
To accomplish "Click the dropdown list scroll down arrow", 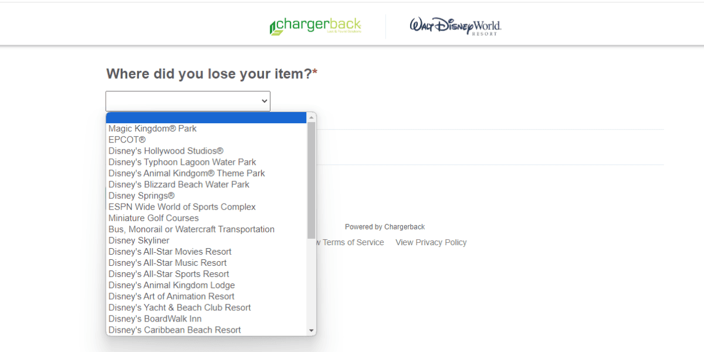I will pos(312,331).
